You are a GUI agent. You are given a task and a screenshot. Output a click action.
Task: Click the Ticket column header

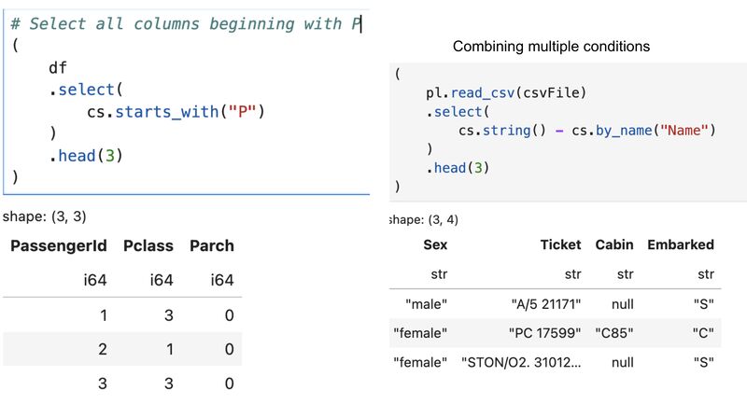(559, 245)
